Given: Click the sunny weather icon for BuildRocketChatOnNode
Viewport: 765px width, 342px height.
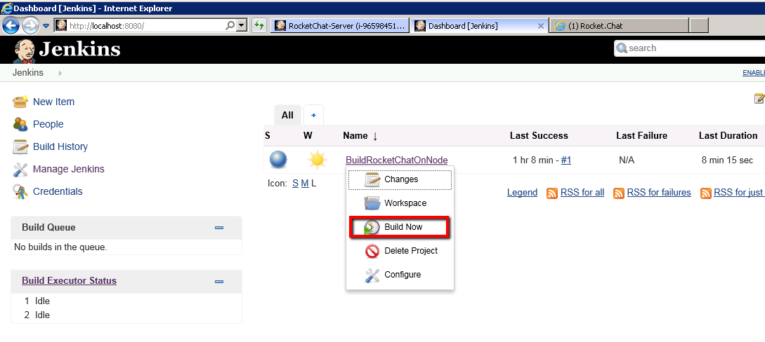Looking at the screenshot, I should [x=317, y=160].
